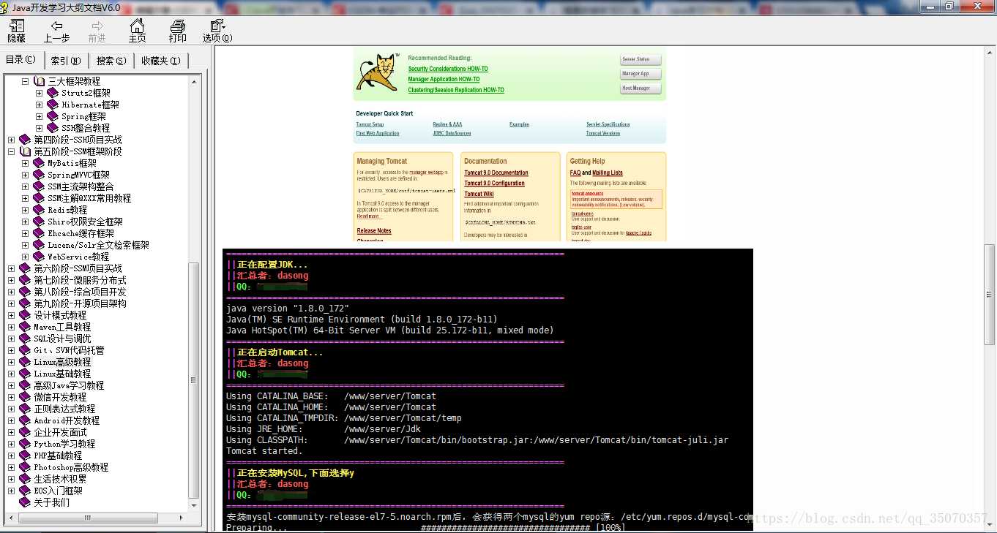Viewport: 997px width, 533px height.
Task: Select the SSM主流架构整合 tree entry
Action: coord(81,186)
